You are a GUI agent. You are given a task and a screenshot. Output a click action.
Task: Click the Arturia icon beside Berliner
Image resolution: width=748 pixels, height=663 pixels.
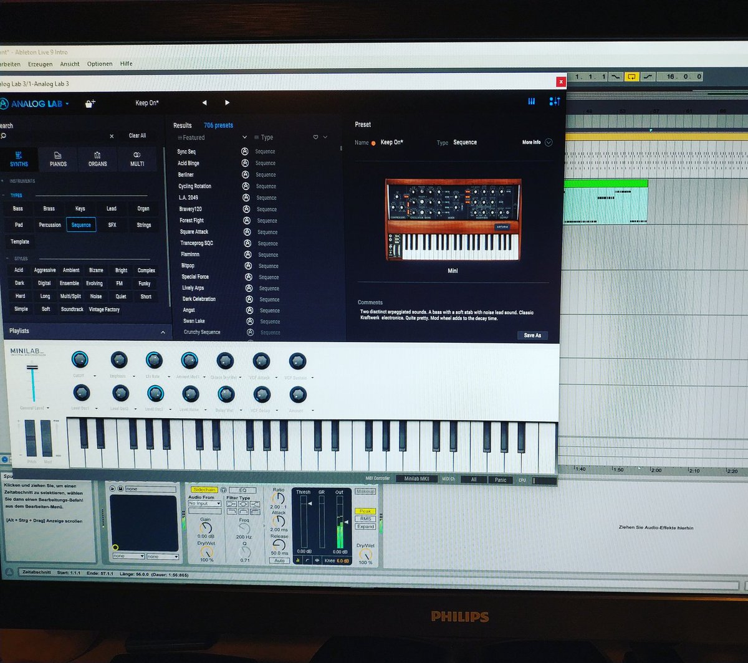(245, 174)
